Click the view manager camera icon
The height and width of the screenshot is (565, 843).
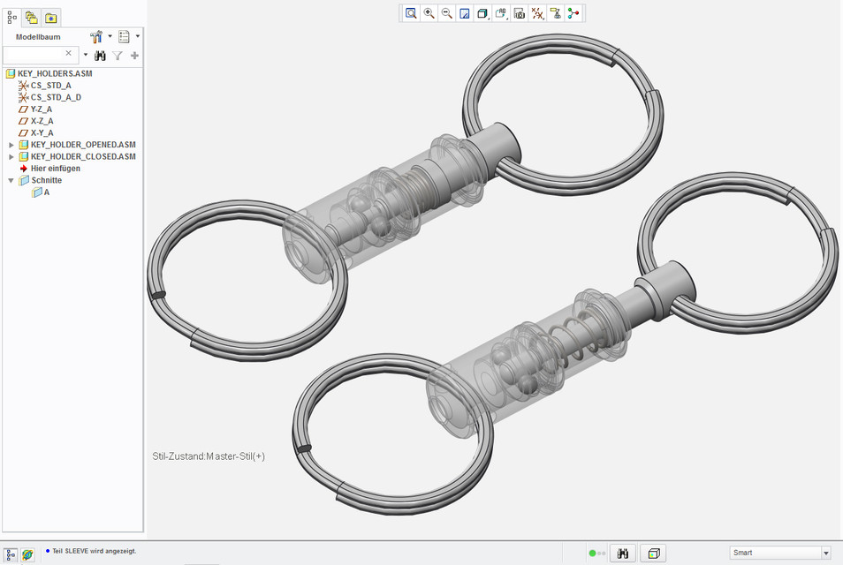click(x=519, y=13)
